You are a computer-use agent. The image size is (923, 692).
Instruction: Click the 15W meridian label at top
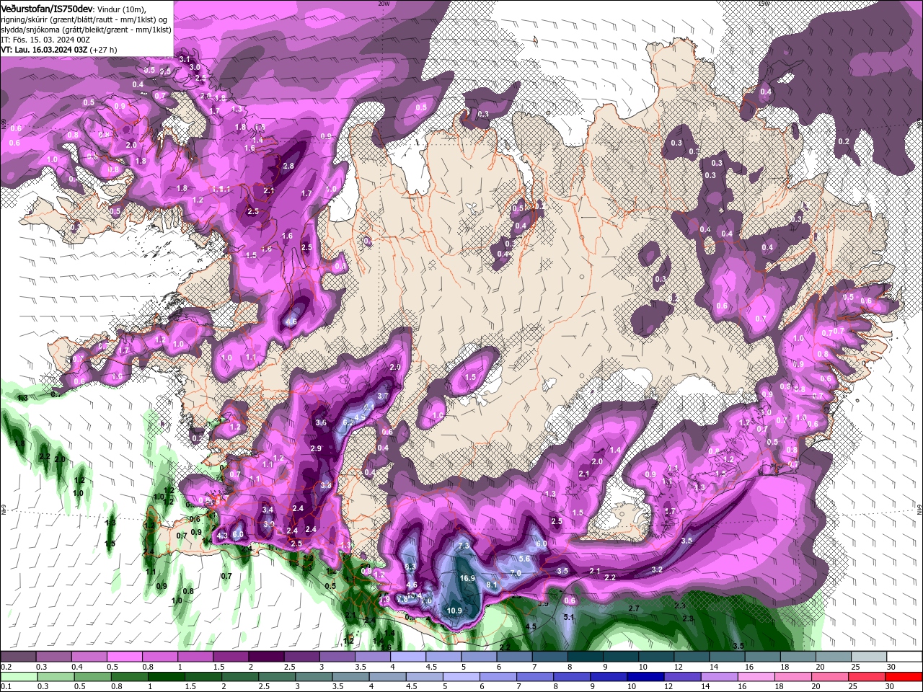tap(764, 4)
